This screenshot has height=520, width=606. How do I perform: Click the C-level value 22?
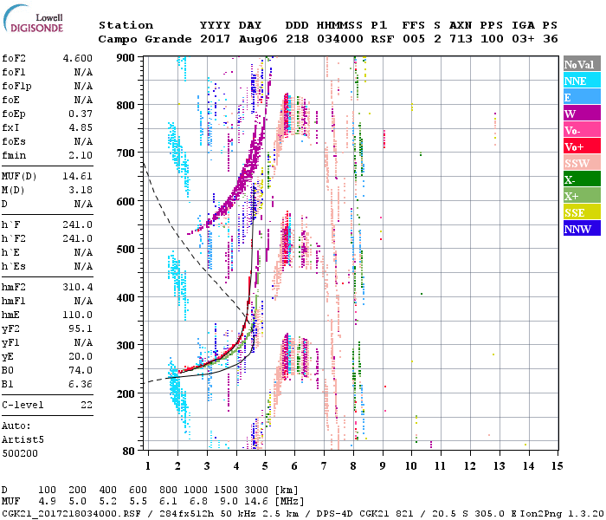point(87,405)
